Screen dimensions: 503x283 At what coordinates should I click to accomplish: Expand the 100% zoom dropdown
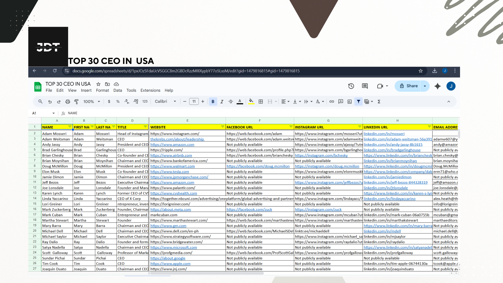click(92, 102)
